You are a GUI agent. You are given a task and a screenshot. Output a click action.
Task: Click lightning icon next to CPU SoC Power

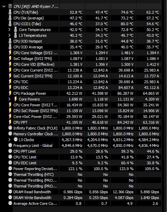[x=10, y=111]
